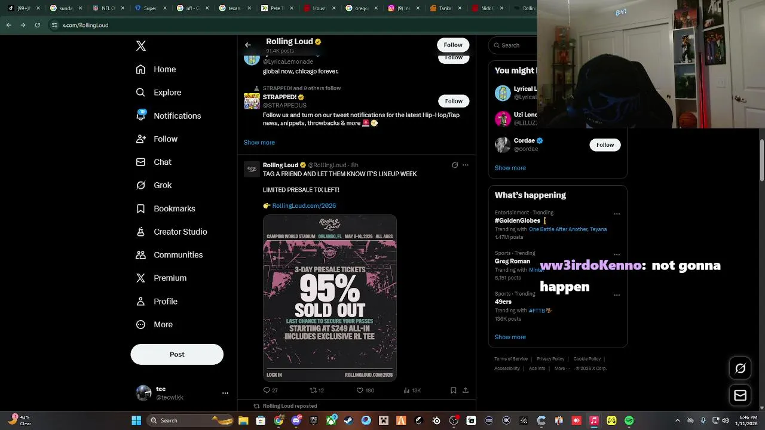Open Communities in sidebar
The height and width of the screenshot is (430, 765).
(x=169, y=255)
